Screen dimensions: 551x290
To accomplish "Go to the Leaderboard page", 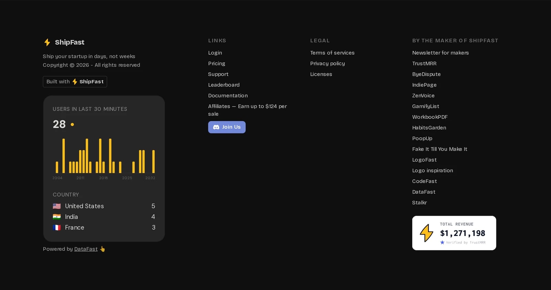I will (224, 85).
